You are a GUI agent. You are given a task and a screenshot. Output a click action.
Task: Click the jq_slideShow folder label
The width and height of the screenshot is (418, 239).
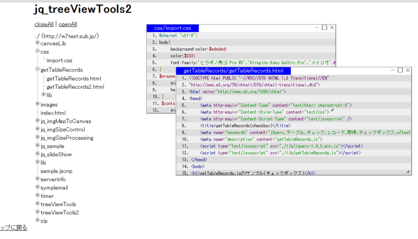(x=56, y=155)
